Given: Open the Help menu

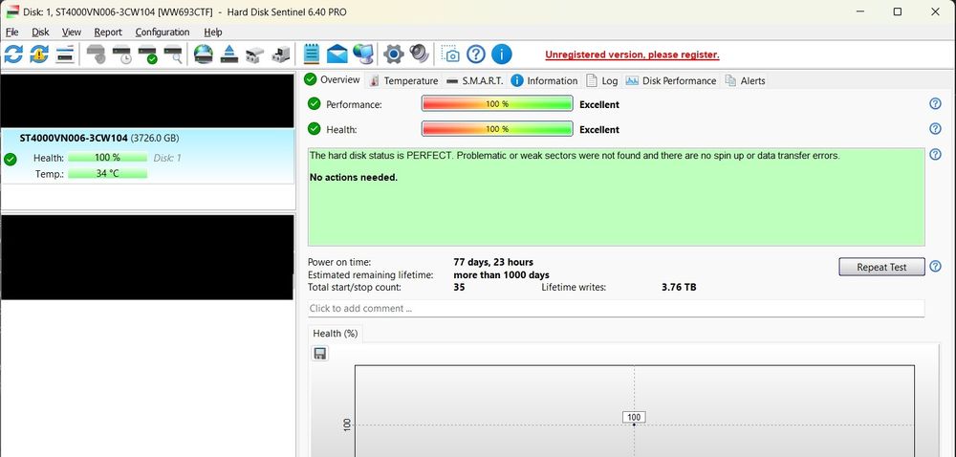Looking at the screenshot, I should [x=213, y=32].
